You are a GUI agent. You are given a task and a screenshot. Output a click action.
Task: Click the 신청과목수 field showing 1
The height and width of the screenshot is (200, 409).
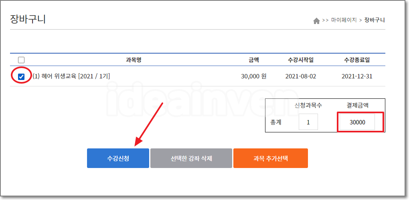tap(308, 122)
